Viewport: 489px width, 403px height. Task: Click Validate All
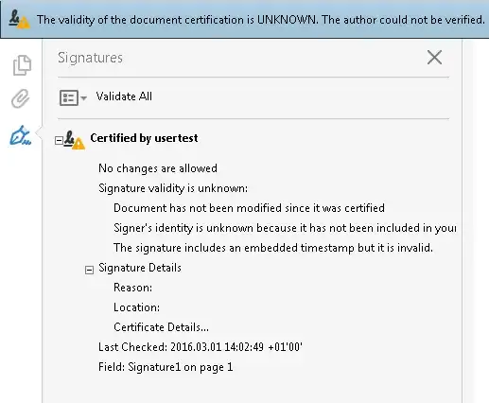point(124,96)
